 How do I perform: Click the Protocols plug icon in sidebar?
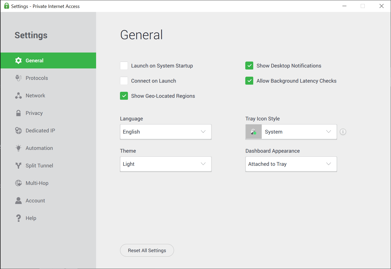click(18, 78)
